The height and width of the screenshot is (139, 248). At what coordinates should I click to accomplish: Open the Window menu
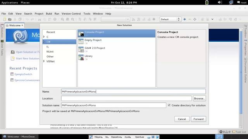coord(98,14)
